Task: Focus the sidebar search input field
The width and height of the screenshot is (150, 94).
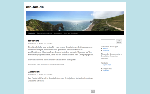Action: (108, 42)
